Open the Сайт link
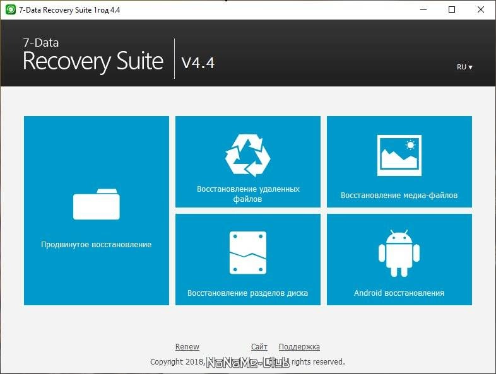The image size is (496, 374). (259, 346)
